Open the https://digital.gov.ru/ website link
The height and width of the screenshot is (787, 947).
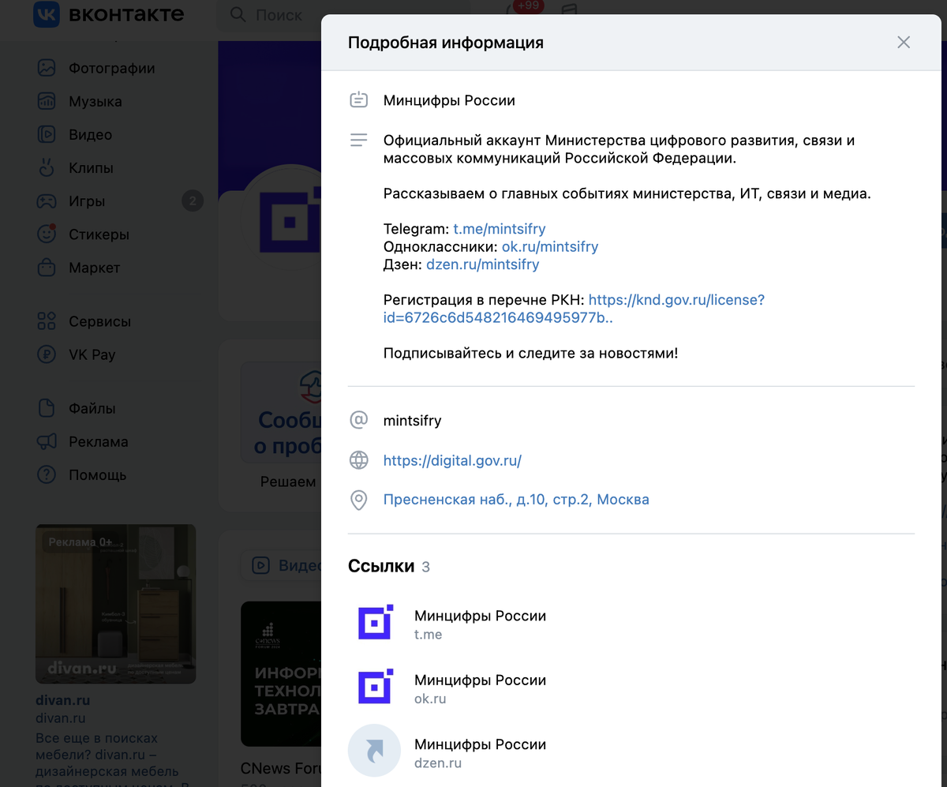pos(452,460)
